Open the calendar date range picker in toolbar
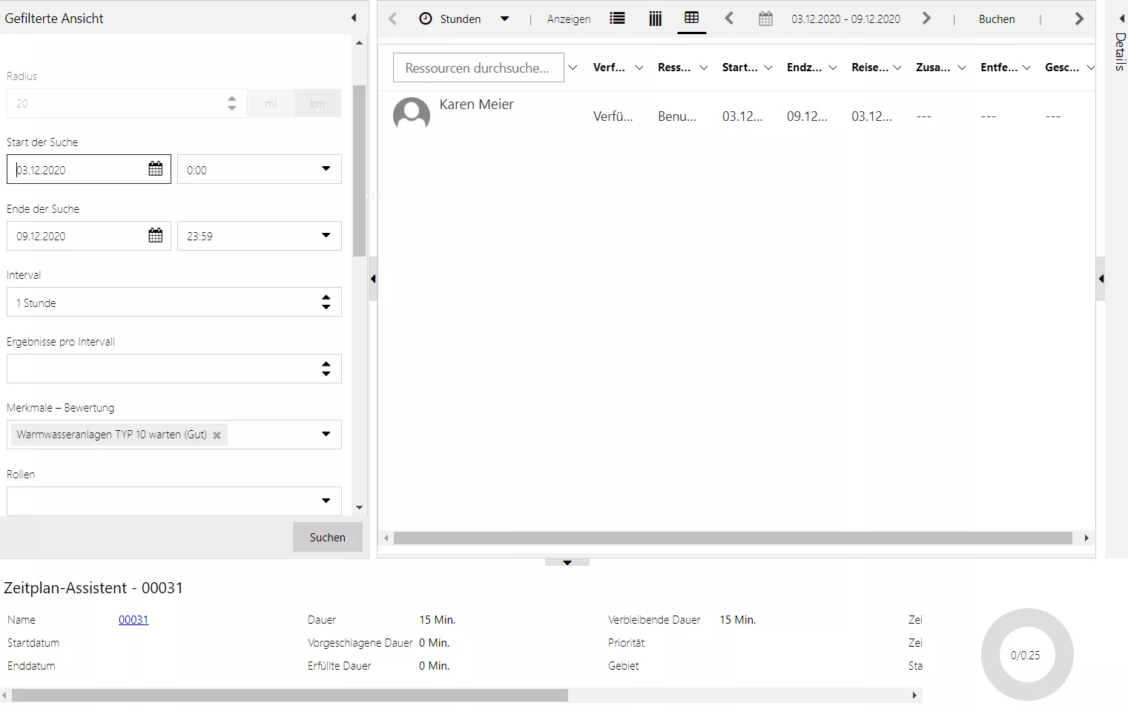Screen dimensions: 1128x706 point(765,19)
